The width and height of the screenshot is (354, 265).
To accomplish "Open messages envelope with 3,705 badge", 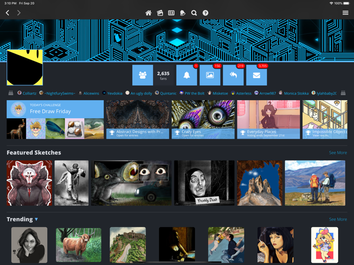I will (257, 75).
